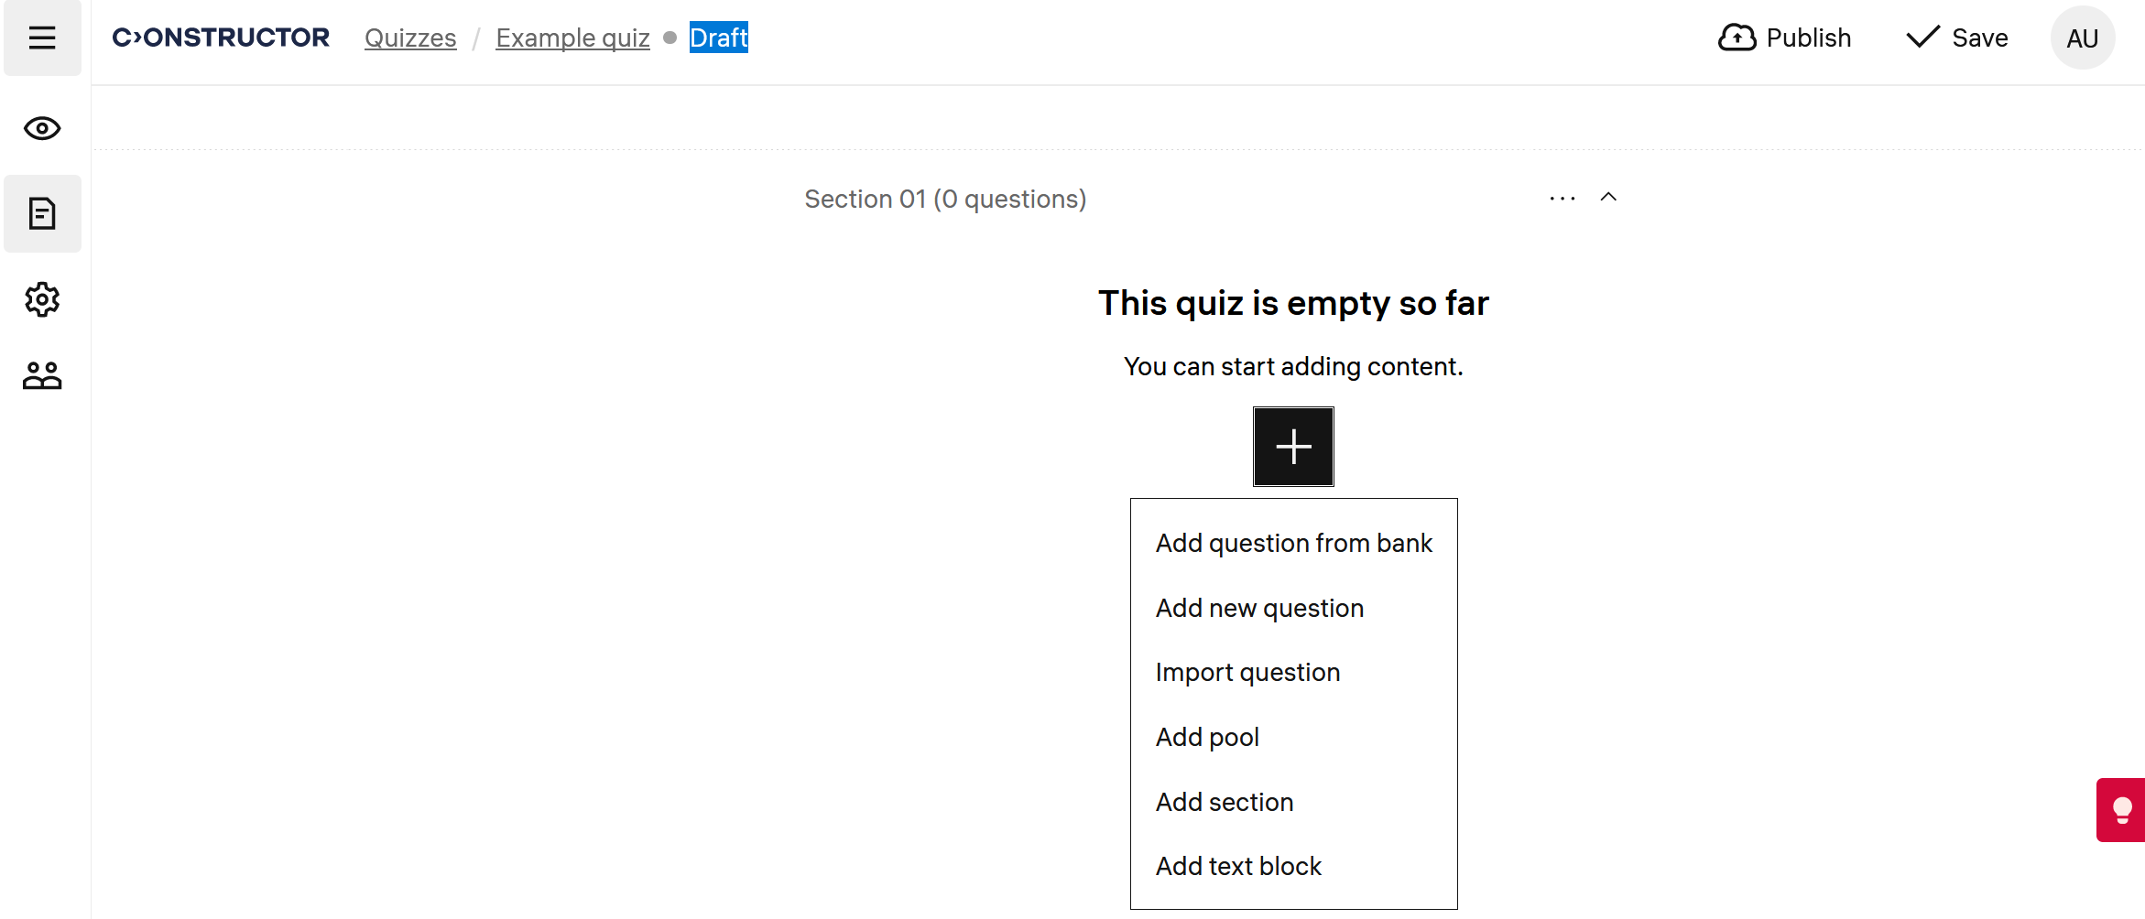This screenshot has width=2145, height=919.
Task: Click the AU user avatar
Action: (2082, 38)
